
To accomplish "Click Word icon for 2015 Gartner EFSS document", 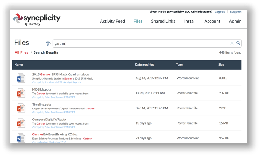I will tap(21, 78).
